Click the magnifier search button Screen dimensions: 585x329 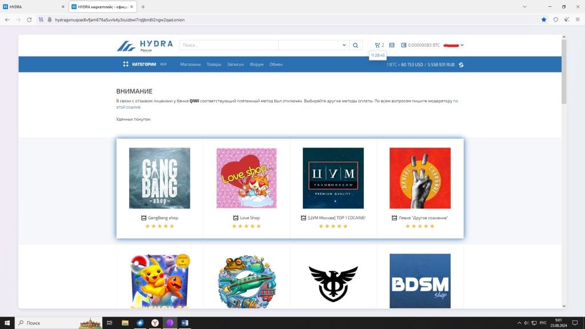(355, 45)
